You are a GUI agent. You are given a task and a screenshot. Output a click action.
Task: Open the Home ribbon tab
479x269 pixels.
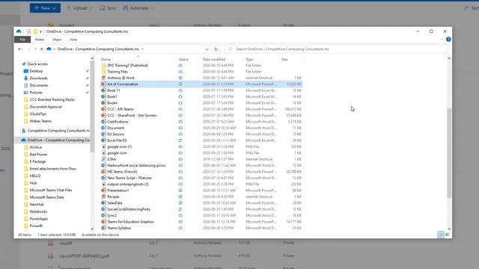click(x=39, y=40)
